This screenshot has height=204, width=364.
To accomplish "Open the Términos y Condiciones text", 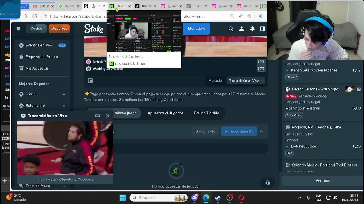I will (165, 100).
